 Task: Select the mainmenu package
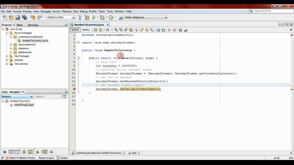23,49
